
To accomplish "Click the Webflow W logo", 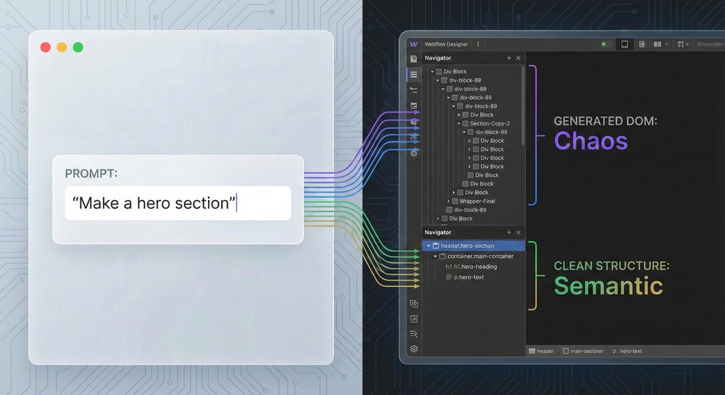I will 413,44.
